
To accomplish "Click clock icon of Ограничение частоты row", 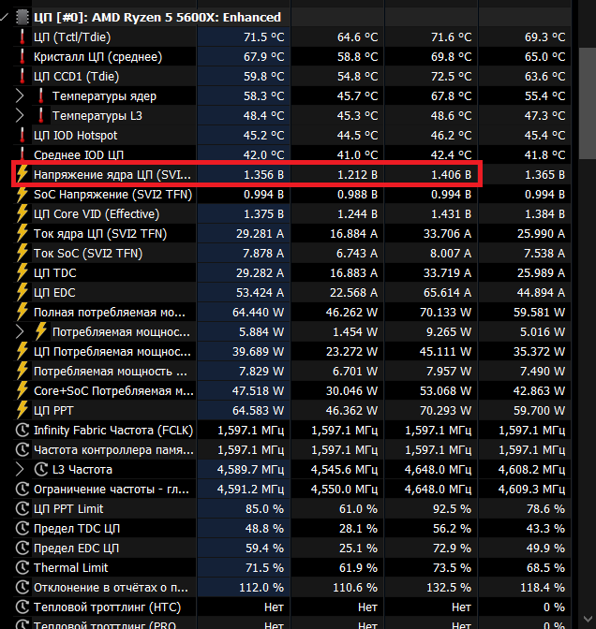I will coord(22,489).
